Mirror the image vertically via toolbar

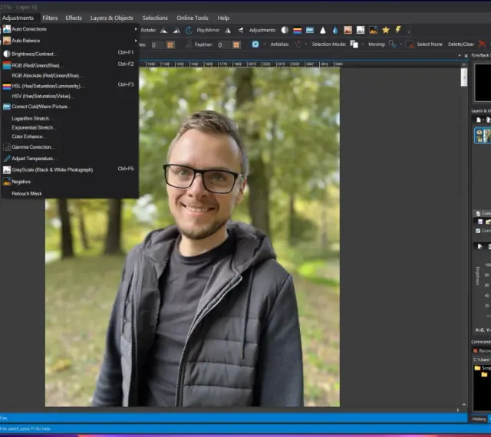coord(240,31)
